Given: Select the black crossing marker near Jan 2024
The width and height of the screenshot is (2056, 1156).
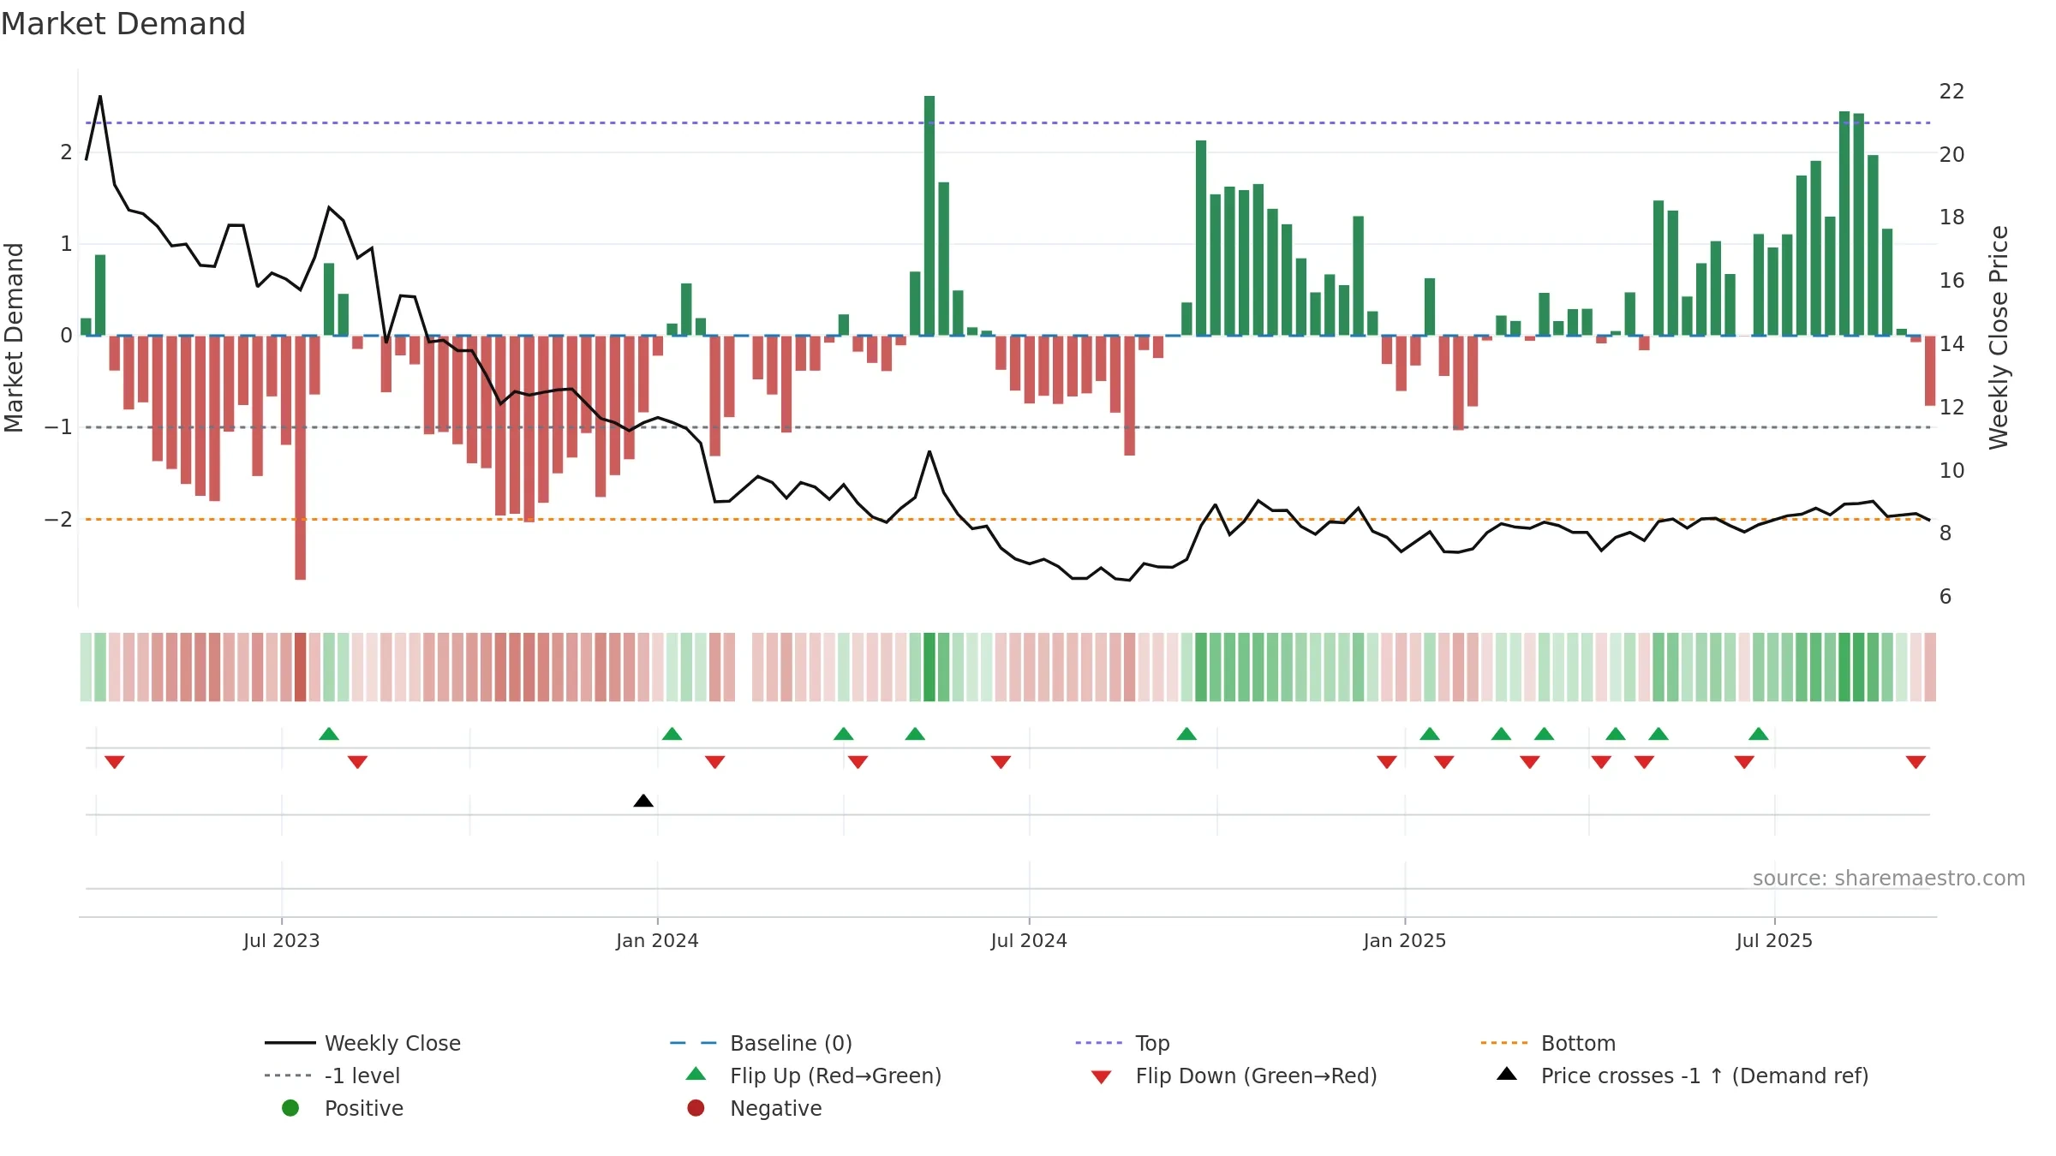Looking at the screenshot, I should [x=643, y=801].
